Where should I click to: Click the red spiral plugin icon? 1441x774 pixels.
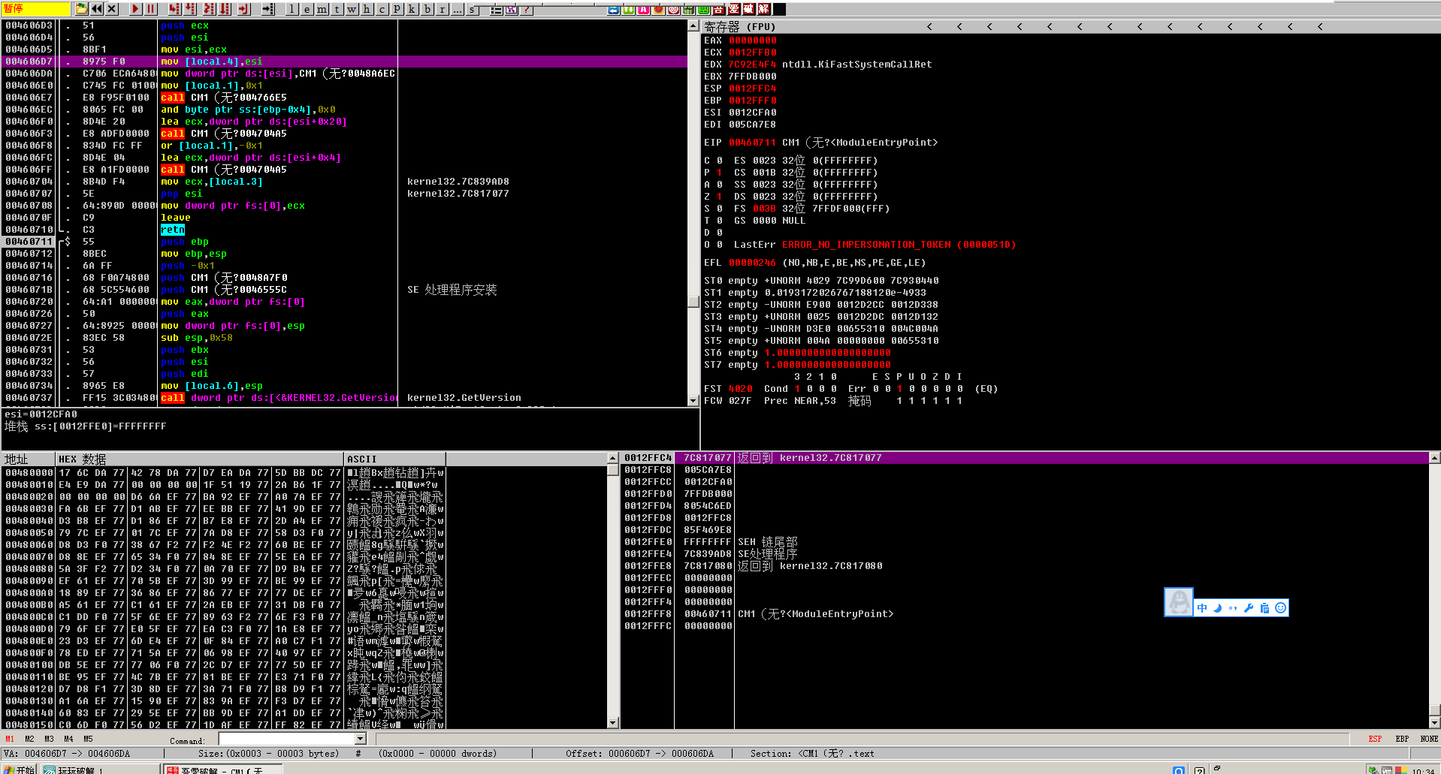pos(674,10)
